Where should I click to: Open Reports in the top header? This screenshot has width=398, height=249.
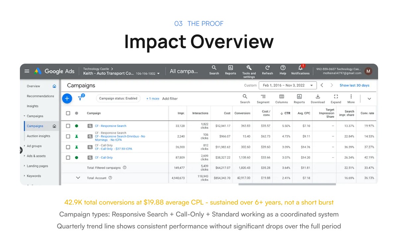pyautogui.click(x=231, y=70)
